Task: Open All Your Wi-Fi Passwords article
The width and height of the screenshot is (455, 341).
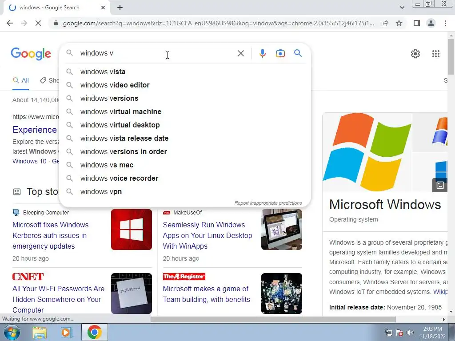Action: [x=58, y=299]
